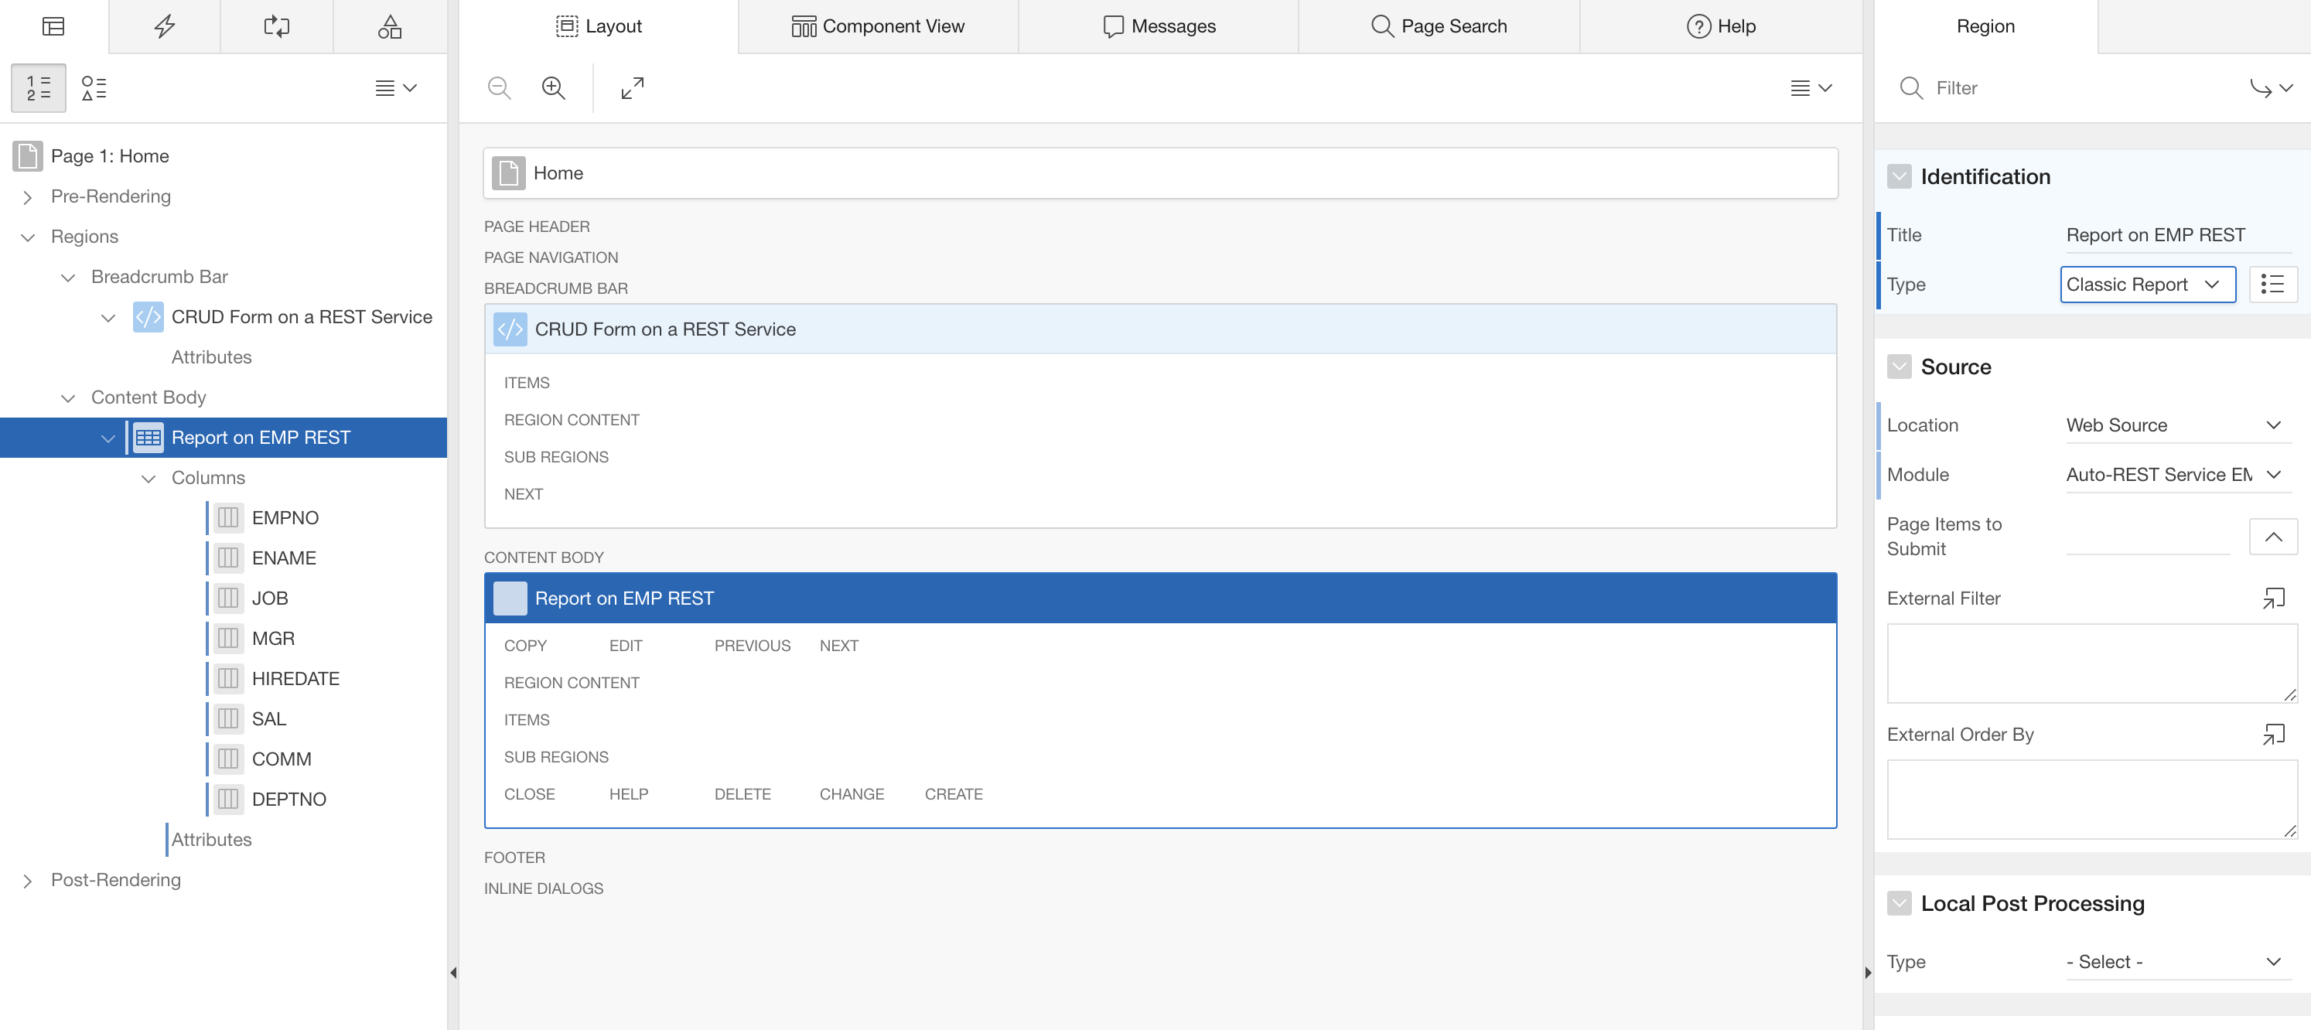Open the Classic Report type dropdown
2311x1030 pixels.
coord(2147,285)
